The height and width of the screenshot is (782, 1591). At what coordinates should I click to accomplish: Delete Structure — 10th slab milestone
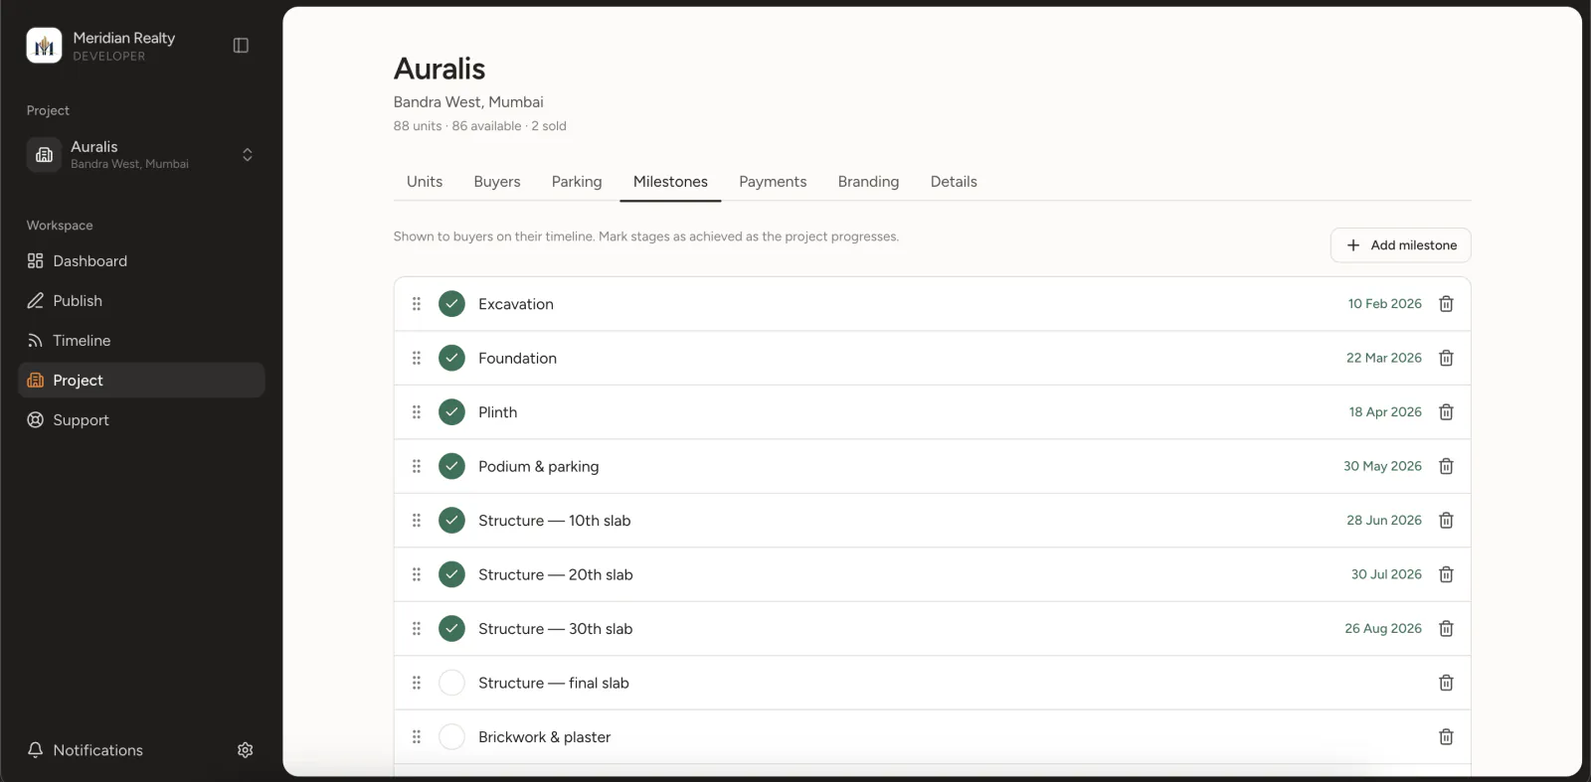(1447, 521)
